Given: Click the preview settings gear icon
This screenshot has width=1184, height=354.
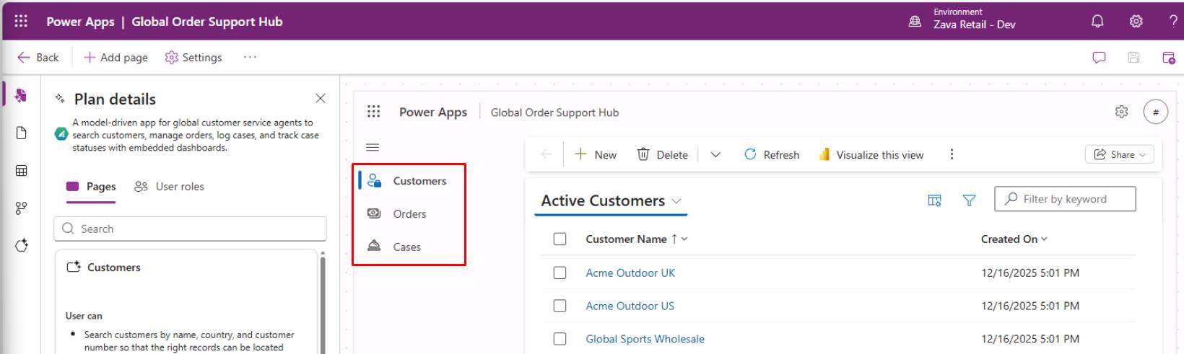Looking at the screenshot, I should [1121, 112].
